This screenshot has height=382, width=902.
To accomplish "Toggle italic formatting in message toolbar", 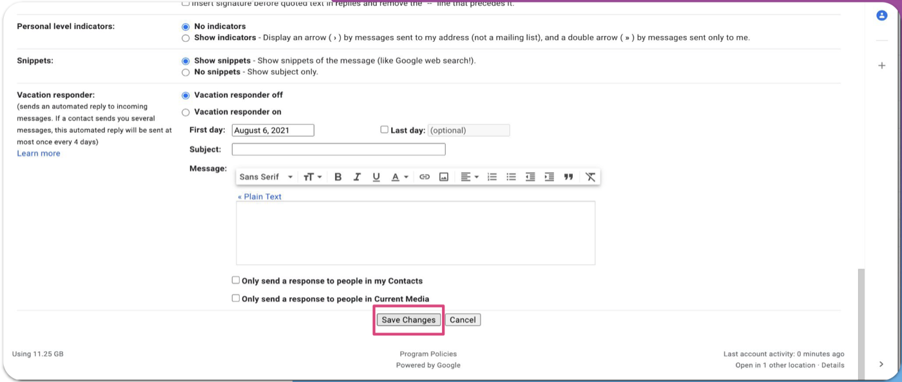I will [357, 177].
